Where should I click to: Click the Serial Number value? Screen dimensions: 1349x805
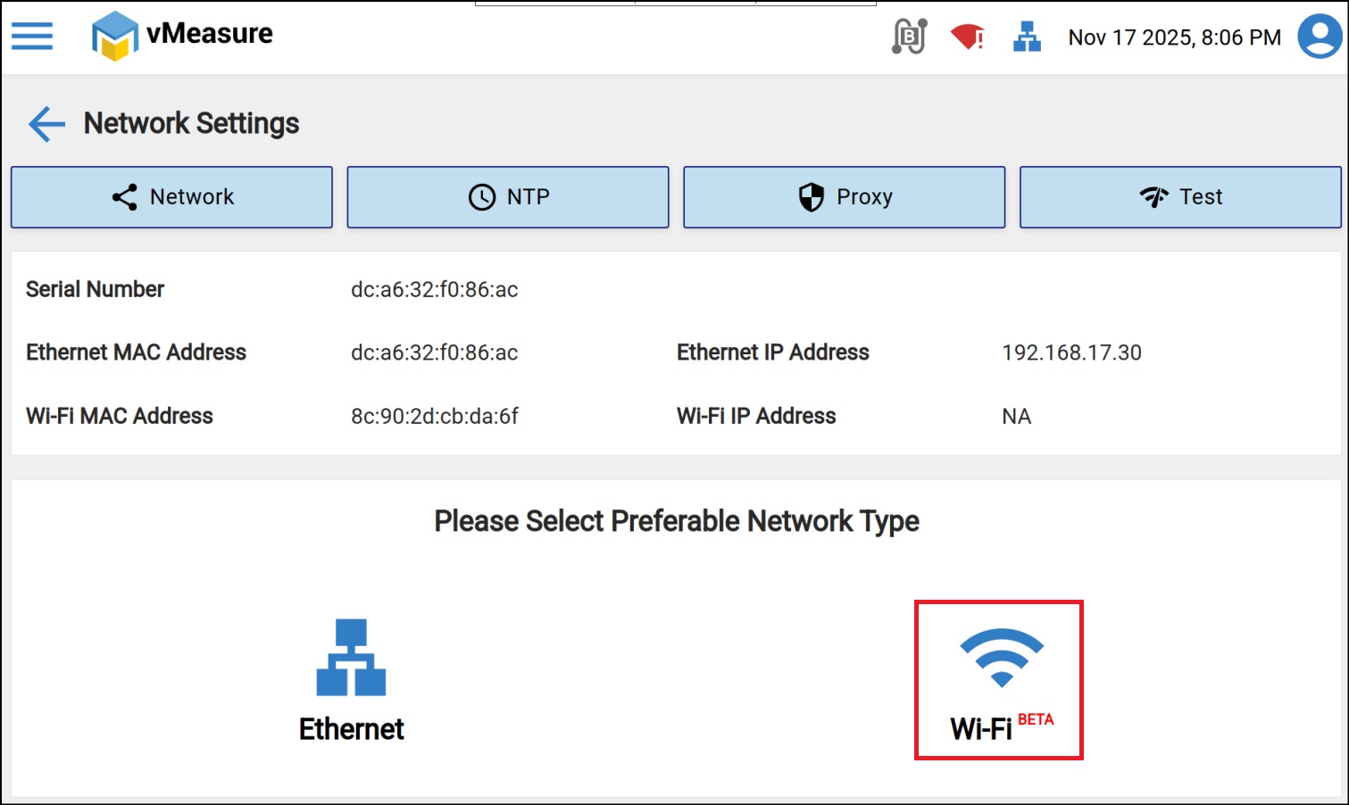[x=434, y=290]
